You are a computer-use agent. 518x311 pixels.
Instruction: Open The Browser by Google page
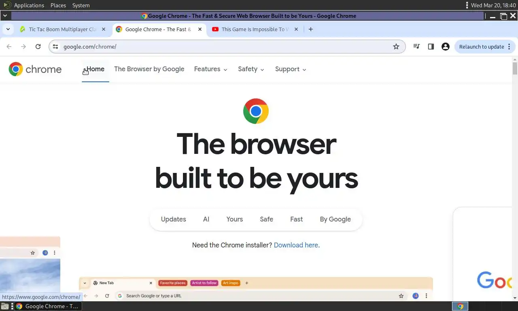click(x=149, y=69)
